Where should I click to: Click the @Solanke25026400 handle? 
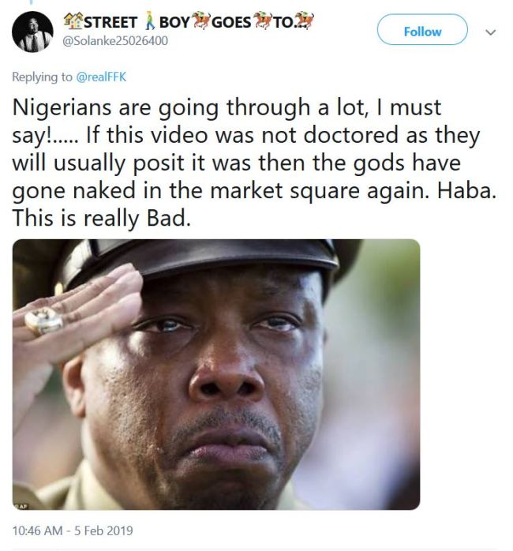point(115,41)
